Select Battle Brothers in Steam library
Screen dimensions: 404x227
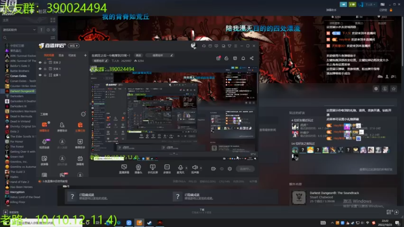point(20,71)
